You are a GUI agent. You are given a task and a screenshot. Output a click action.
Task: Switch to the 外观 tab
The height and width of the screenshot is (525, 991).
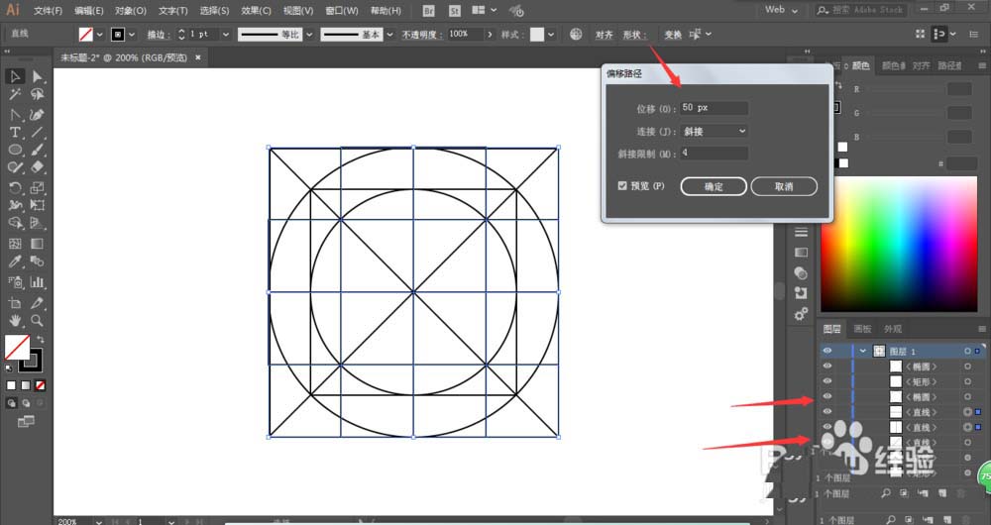coord(893,329)
